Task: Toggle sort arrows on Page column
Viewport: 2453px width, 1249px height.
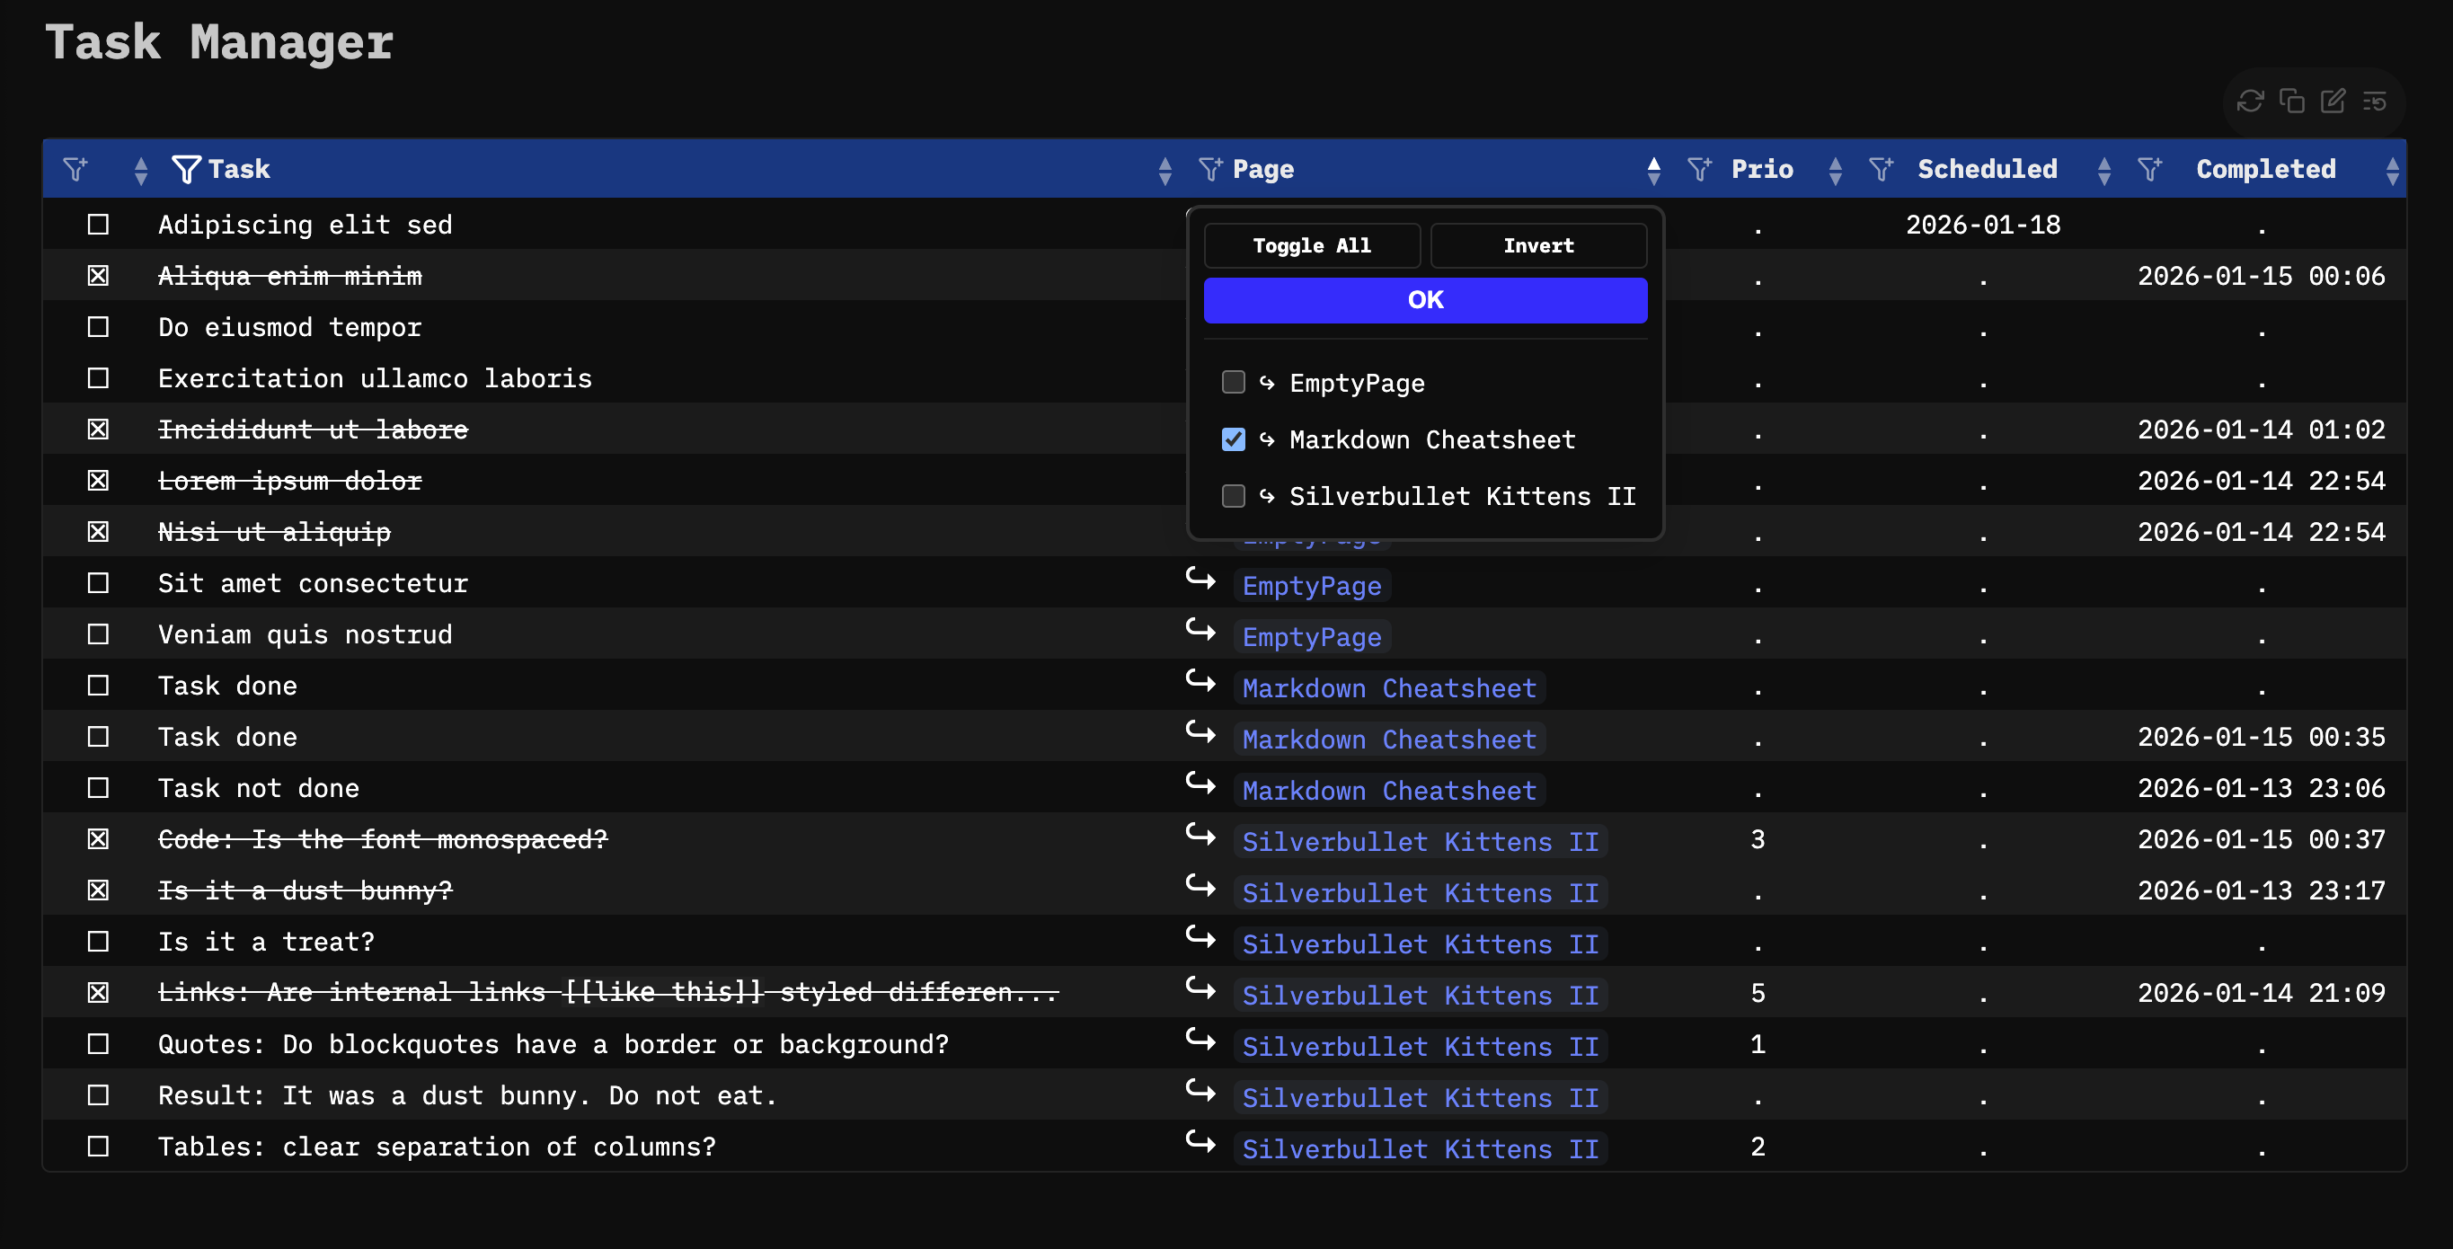Action: [1653, 171]
